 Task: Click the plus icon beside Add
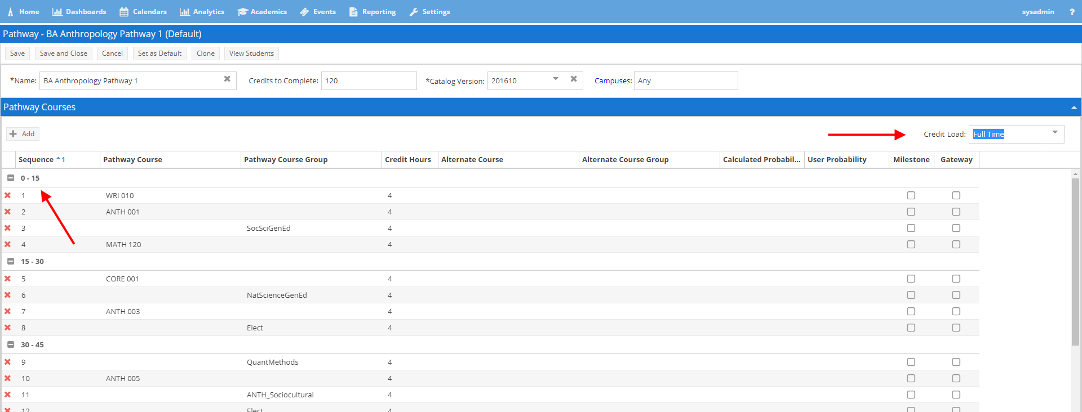coord(13,134)
